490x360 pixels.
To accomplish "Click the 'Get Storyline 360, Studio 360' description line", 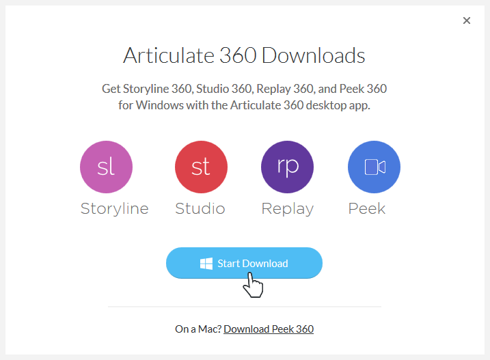I will coord(244,89).
